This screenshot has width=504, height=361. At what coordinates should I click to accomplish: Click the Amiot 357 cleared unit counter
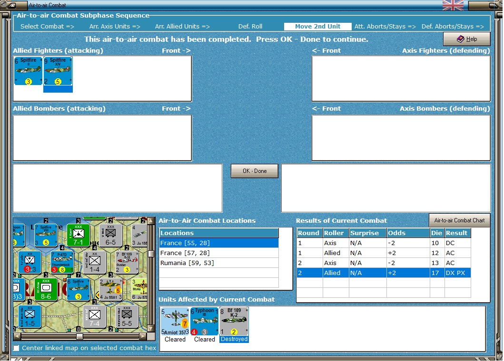[x=175, y=322]
